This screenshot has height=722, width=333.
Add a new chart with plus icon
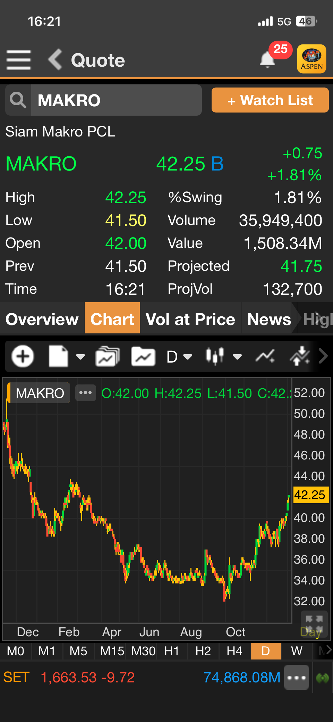[23, 356]
